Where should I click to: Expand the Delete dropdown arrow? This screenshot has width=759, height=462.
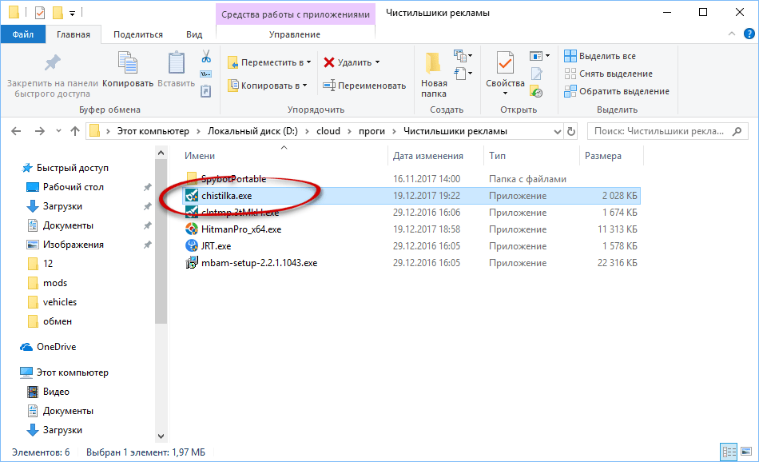(x=377, y=62)
